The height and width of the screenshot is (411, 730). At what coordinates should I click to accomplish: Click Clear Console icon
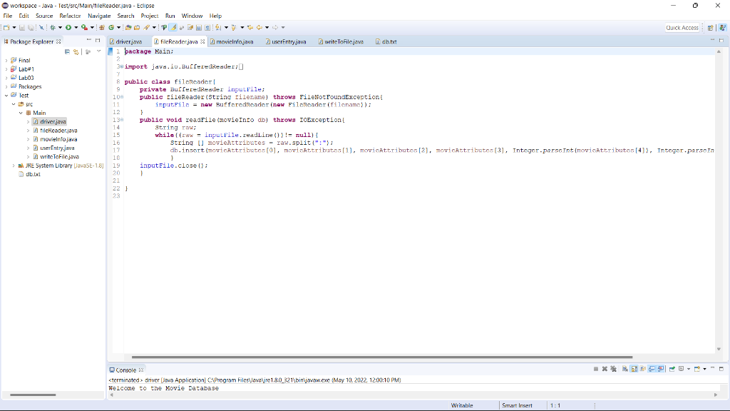625,369
